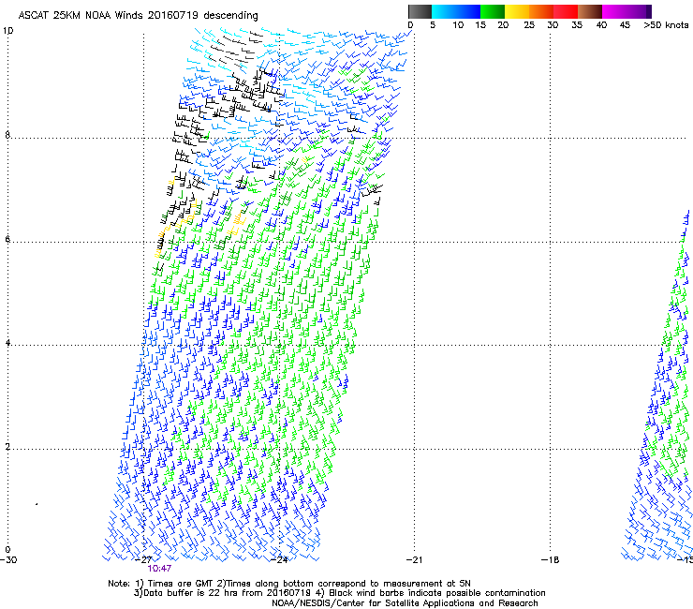Click the "15" label under the color bar
The height and width of the screenshot is (609, 693).
point(480,25)
